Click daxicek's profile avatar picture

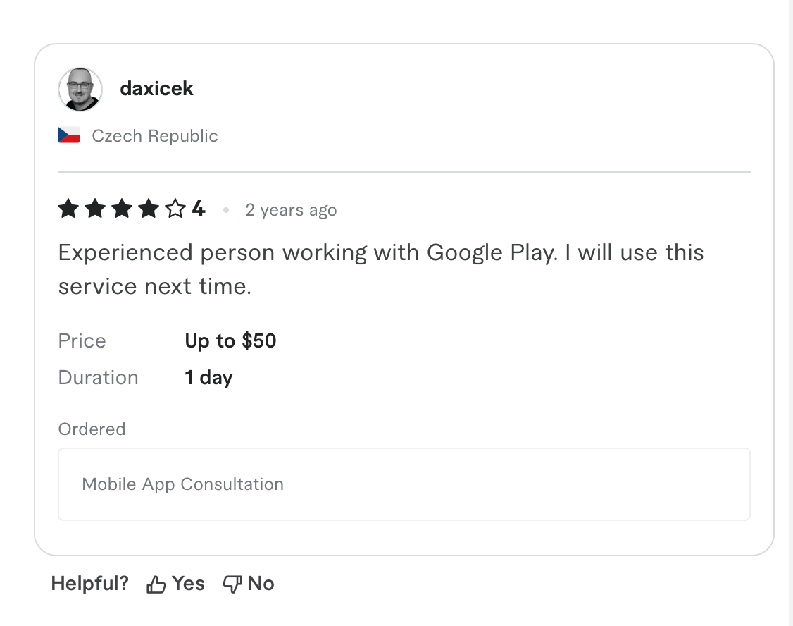pyautogui.click(x=80, y=89)
